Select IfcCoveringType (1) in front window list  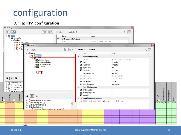coord(38,103)
